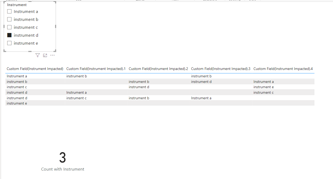Sort by Custom Field(Instrument Impacted).4 header
This screenshot has width=333, height=179.
point(283,69)
